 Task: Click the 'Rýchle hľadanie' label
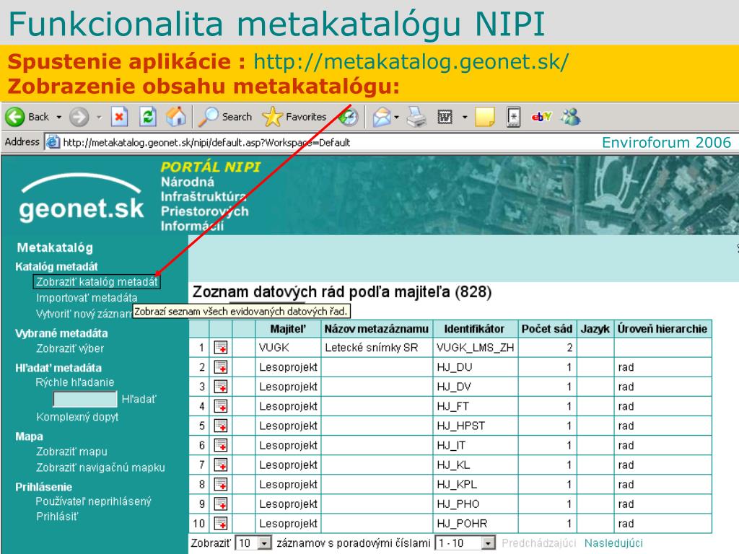tap(74, 382)
